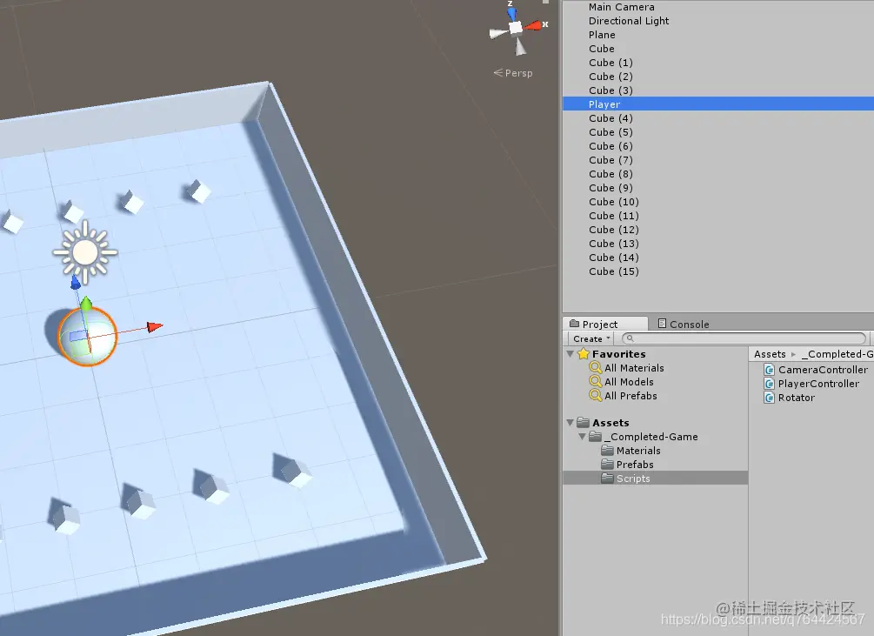Select Plane in the Hierarchy
The image size is (874, 636).
(718, 35)
